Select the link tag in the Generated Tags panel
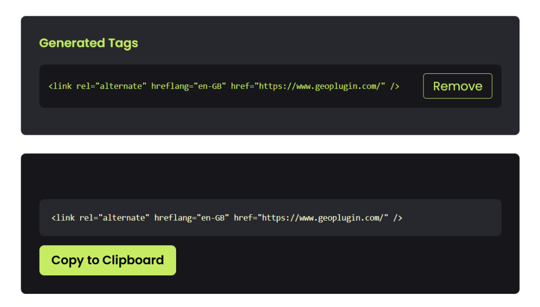540x307 pixels. pyautogui.click(x=224, y=86)
